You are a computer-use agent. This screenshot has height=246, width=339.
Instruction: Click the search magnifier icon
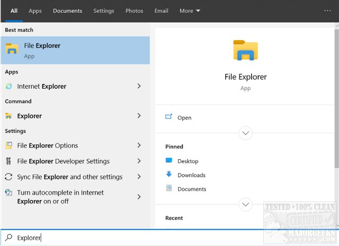pos(8,238)
